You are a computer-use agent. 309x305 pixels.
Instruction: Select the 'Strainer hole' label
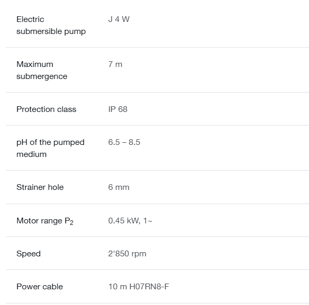point(40,187)
